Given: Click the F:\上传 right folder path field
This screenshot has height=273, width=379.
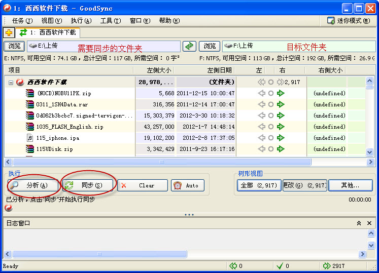Looking at the screenshot, I should coord(299,47).
